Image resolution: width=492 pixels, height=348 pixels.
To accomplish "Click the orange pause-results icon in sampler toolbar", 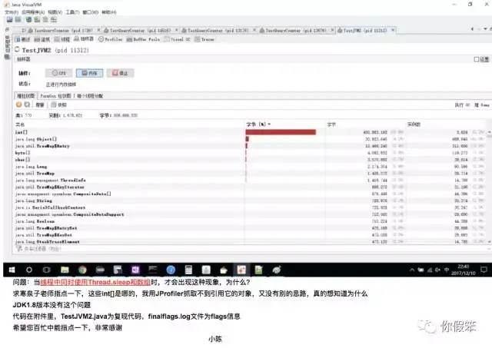I will pyautogui.click(x=18, y=104).
